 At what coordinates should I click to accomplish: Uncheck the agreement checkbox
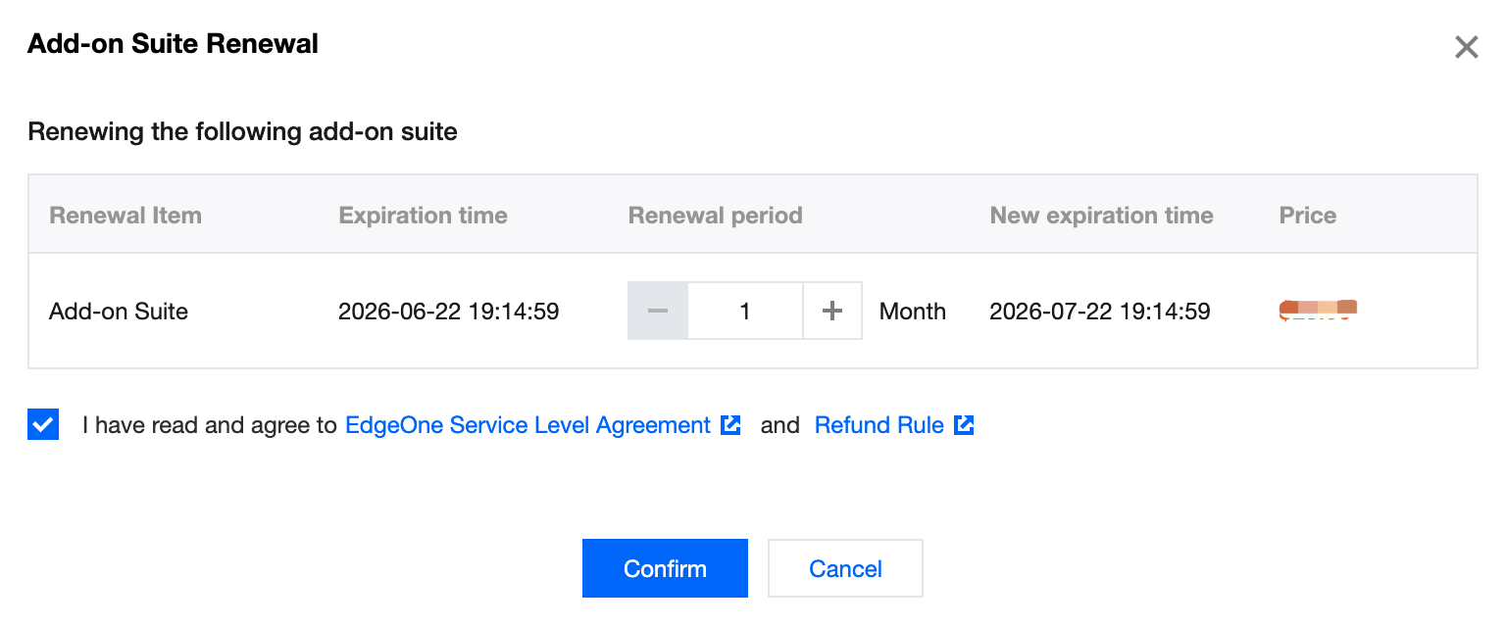(43, 425)
